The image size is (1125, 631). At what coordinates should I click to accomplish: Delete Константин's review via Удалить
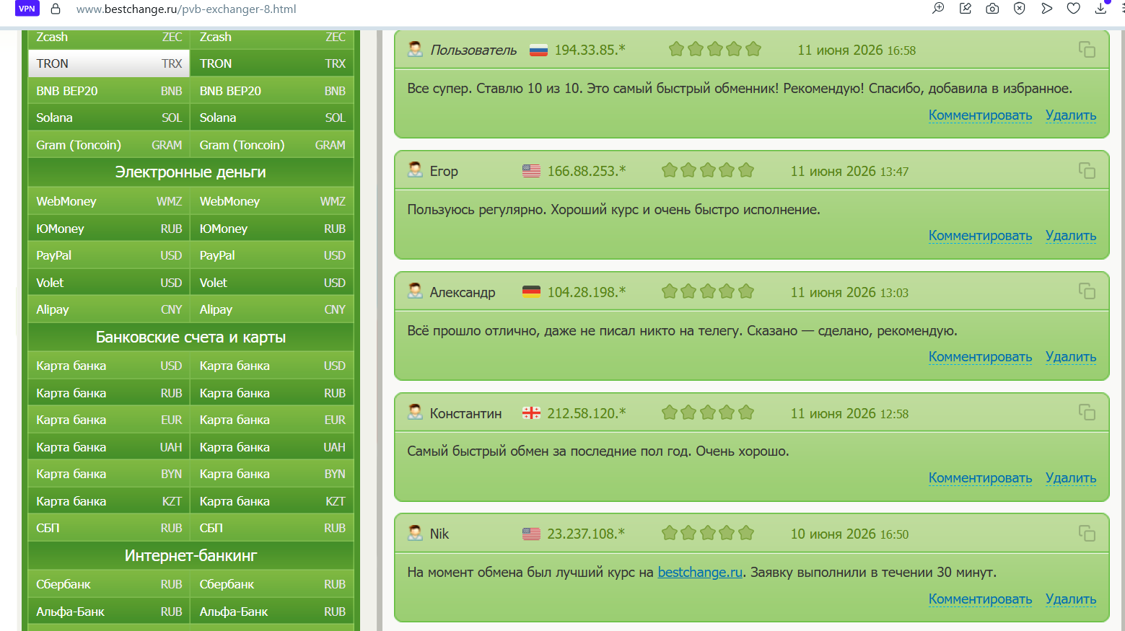point(1071,478)
